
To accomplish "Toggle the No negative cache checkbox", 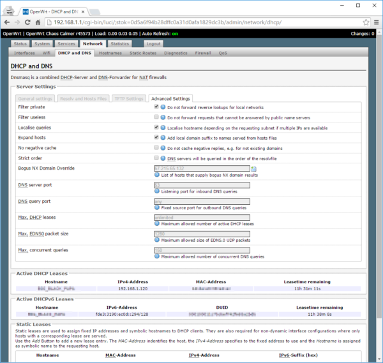I will [x=156, y=147].
